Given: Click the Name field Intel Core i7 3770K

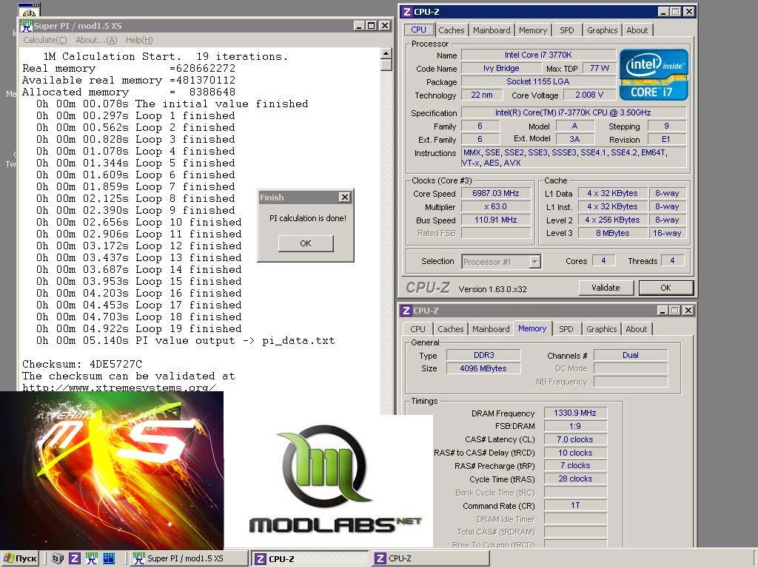Looking at the screenshot, I should (539, 55).
